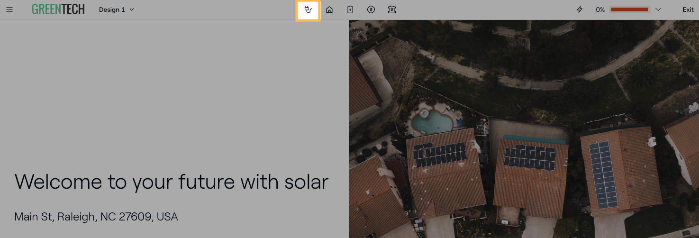Viewport: 699px width, 238px height.
Task: Select the energy usage plug icon
Action: pos(309,9)
